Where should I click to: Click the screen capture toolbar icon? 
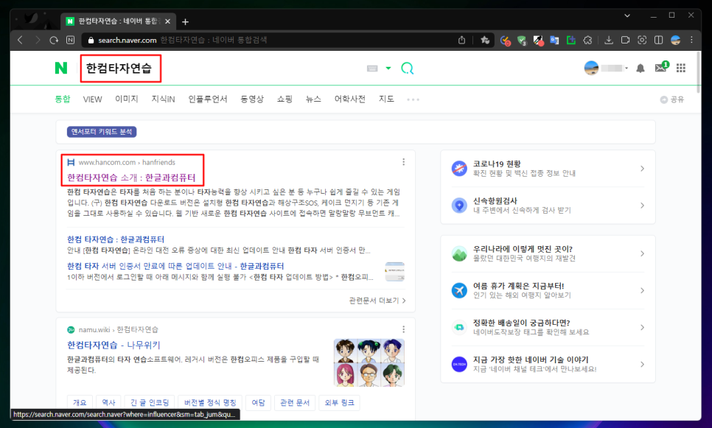(642, 40)
